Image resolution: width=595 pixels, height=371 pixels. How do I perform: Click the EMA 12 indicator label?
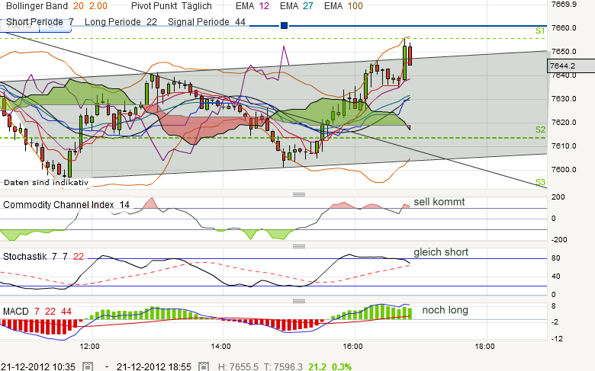252,5
